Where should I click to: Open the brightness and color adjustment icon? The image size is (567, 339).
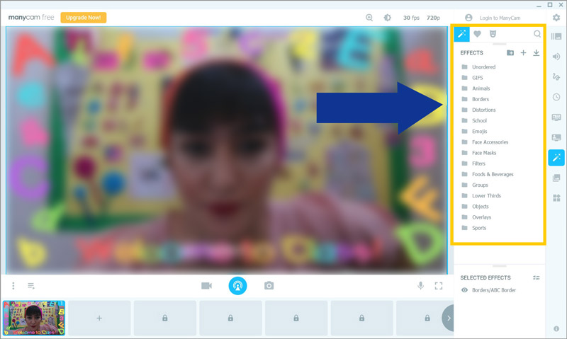tap(387, 18)
